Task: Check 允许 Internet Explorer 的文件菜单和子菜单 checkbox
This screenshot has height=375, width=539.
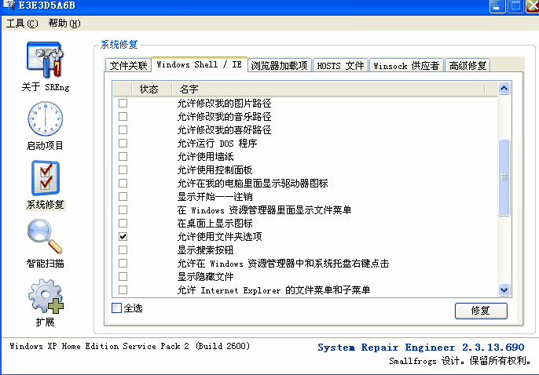Action: coord(123,290)
